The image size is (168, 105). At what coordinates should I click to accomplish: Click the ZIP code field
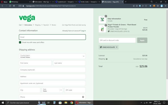pos(75,90)
